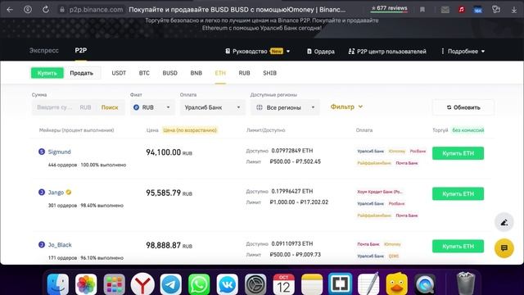Image resolution: width=524 pixels, height=295 pixels.
Task: Open maker Jo_Black profile
Action: point(60,245)
